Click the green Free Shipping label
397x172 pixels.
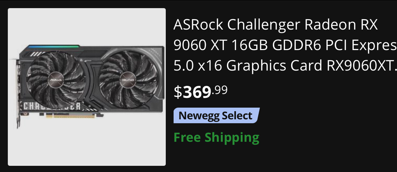[216, 137]
